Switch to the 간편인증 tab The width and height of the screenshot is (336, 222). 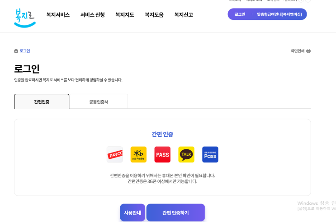tap(42, 102)
